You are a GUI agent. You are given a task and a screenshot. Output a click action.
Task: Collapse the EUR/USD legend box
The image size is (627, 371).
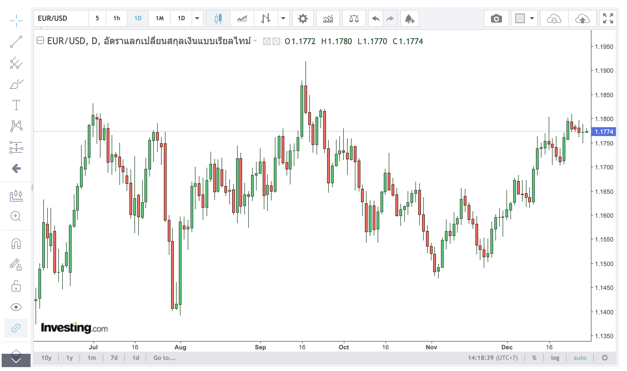(x=40, y=41)
